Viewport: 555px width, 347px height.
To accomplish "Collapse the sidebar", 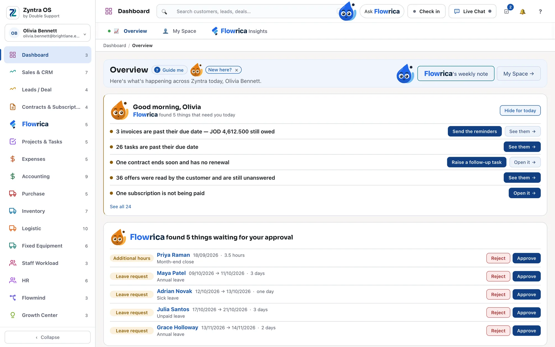I will point(48,337).
